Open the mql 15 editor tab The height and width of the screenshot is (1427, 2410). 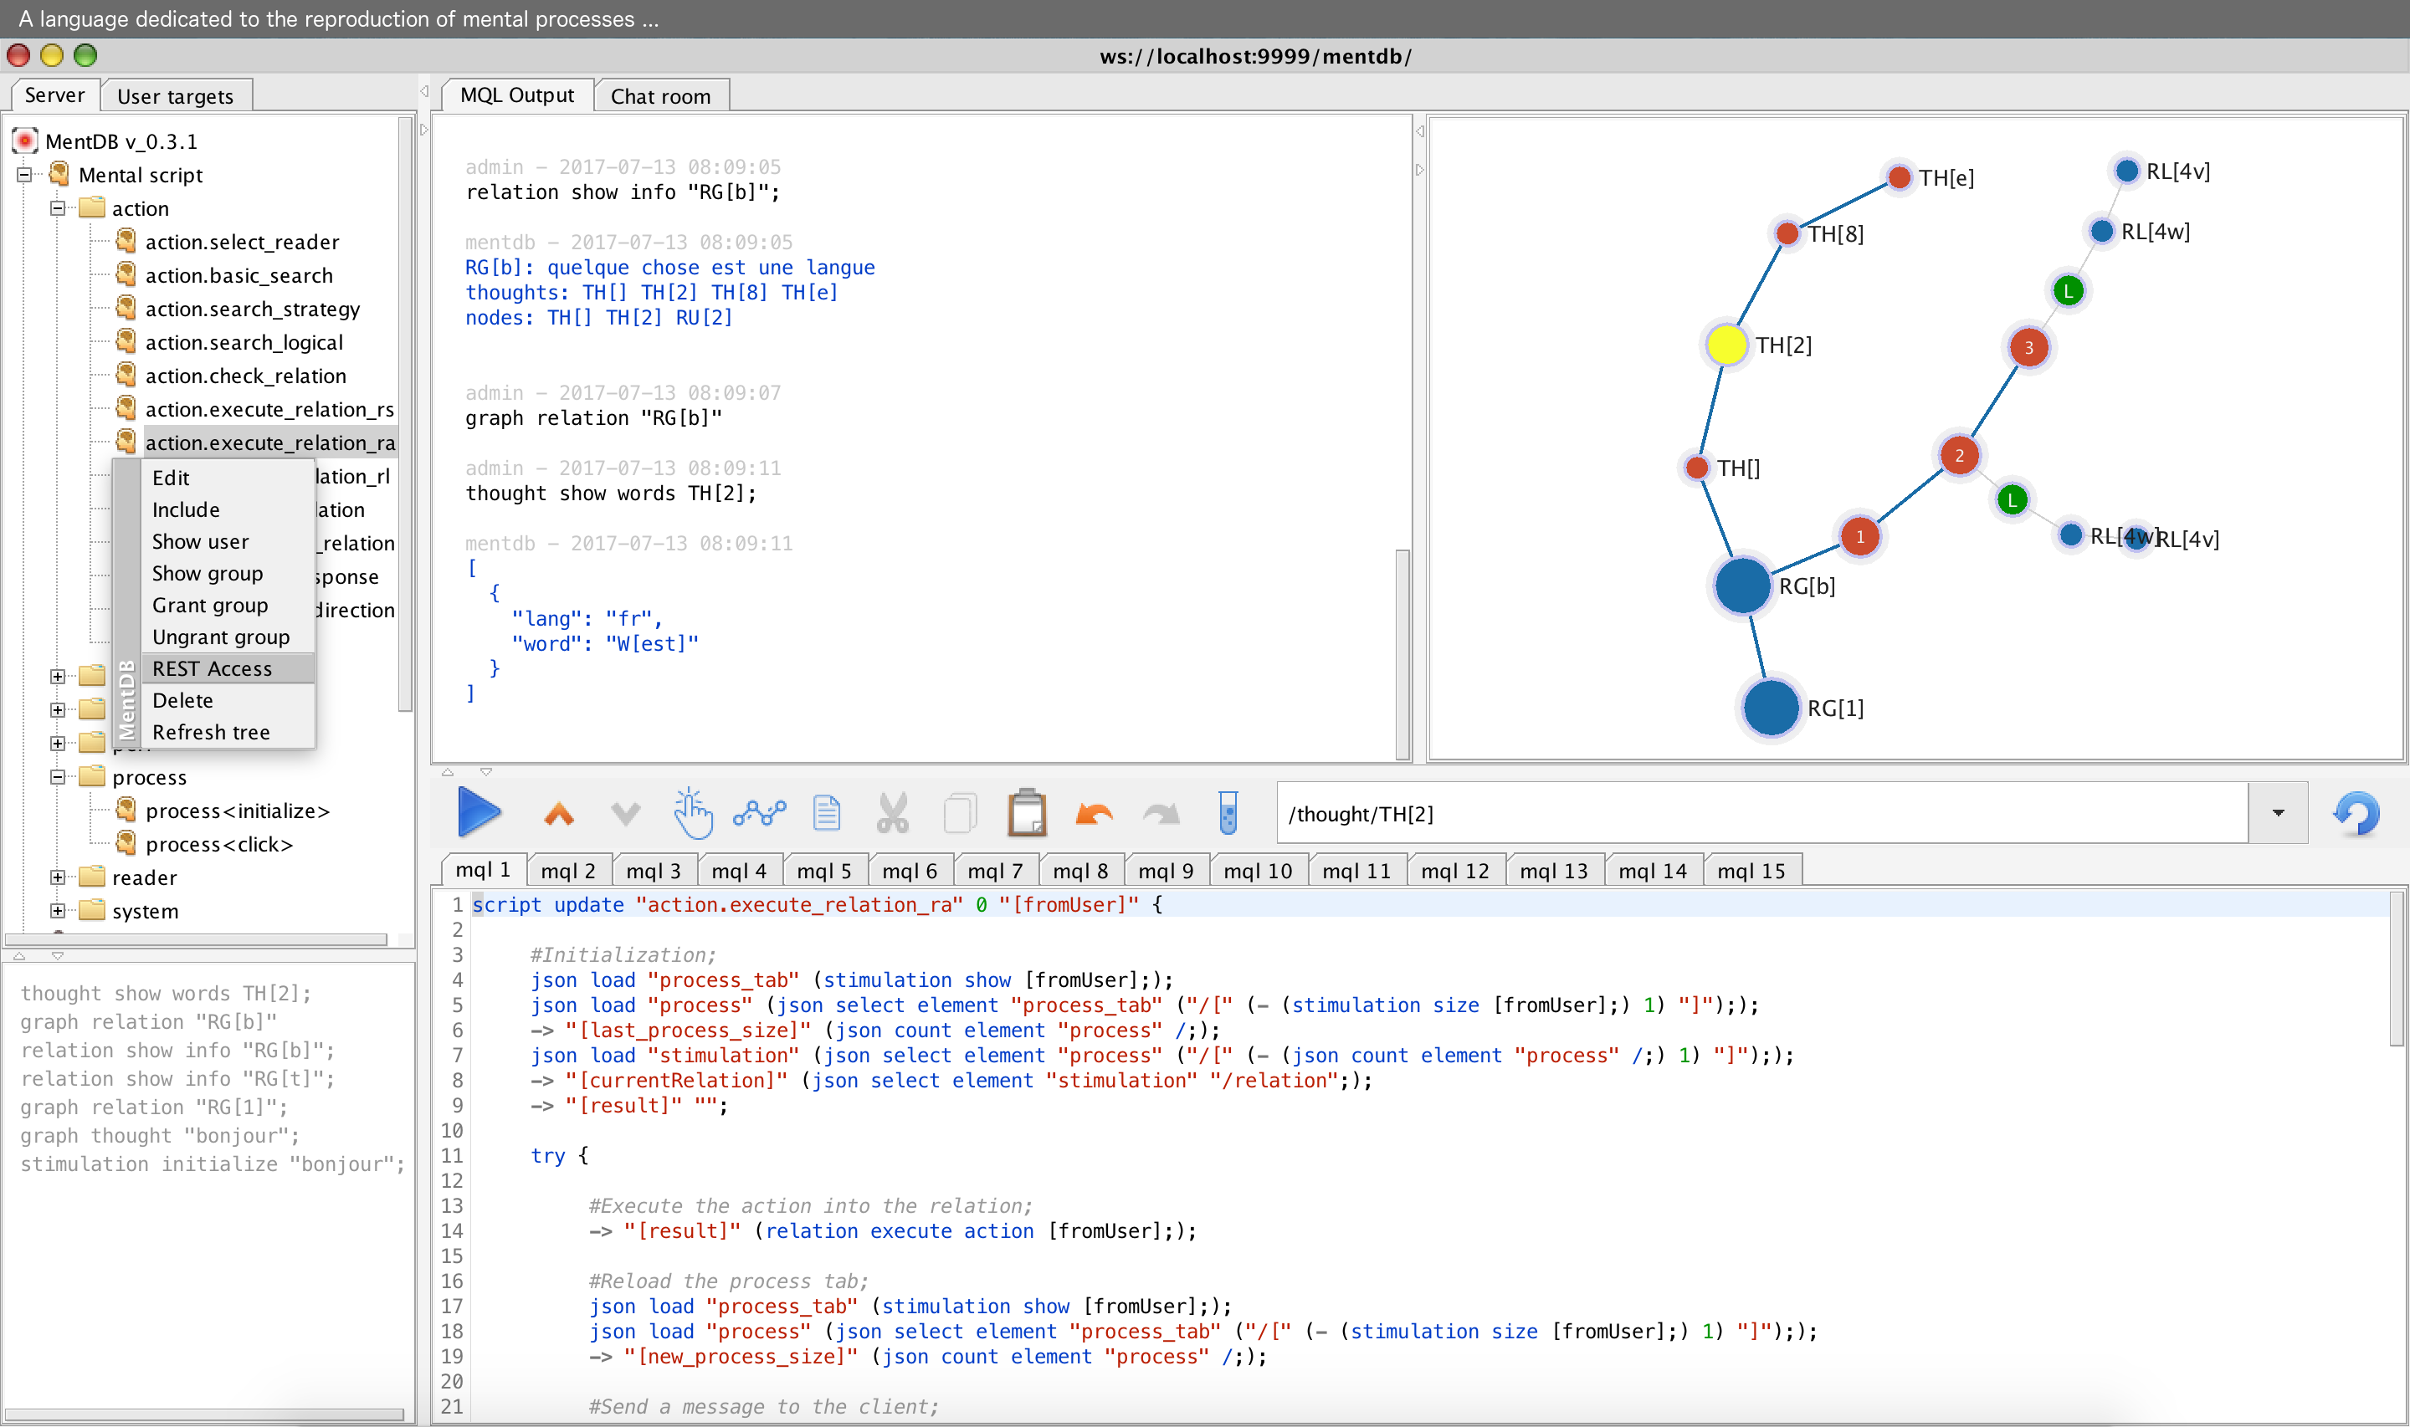pyautogui.click(x=1751, y=870)
